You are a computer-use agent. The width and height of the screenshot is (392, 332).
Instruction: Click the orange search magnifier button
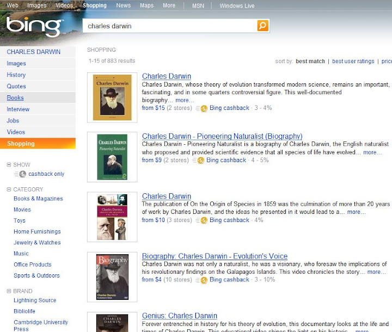tap(263, 26)
